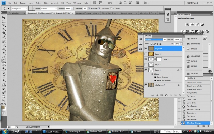Image resolution: width=214 pixels, height=134 pixels.
Task: Select the Zoom tool in toolbox
Action: pyautogui.click(x=4, y=100)
